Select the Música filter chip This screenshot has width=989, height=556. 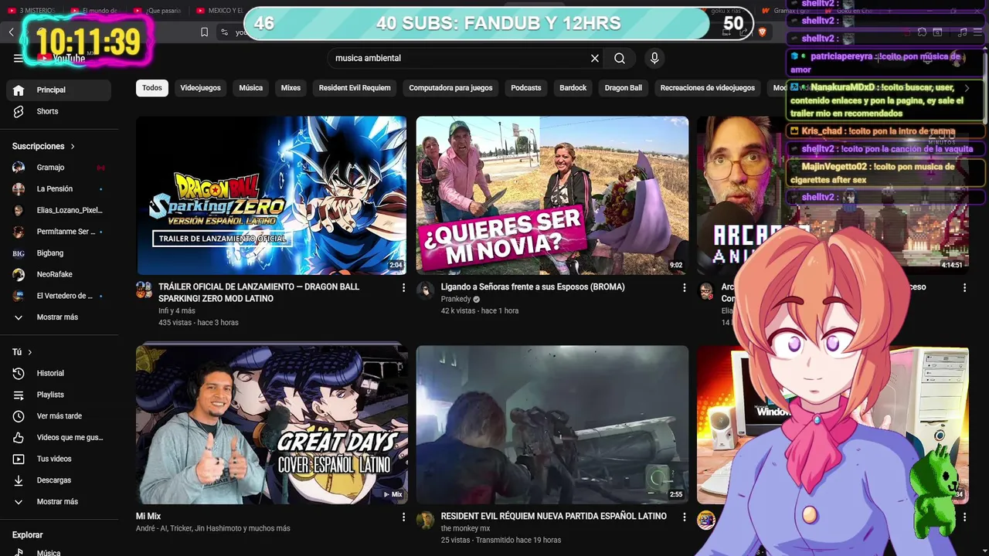tap(251, 88)
